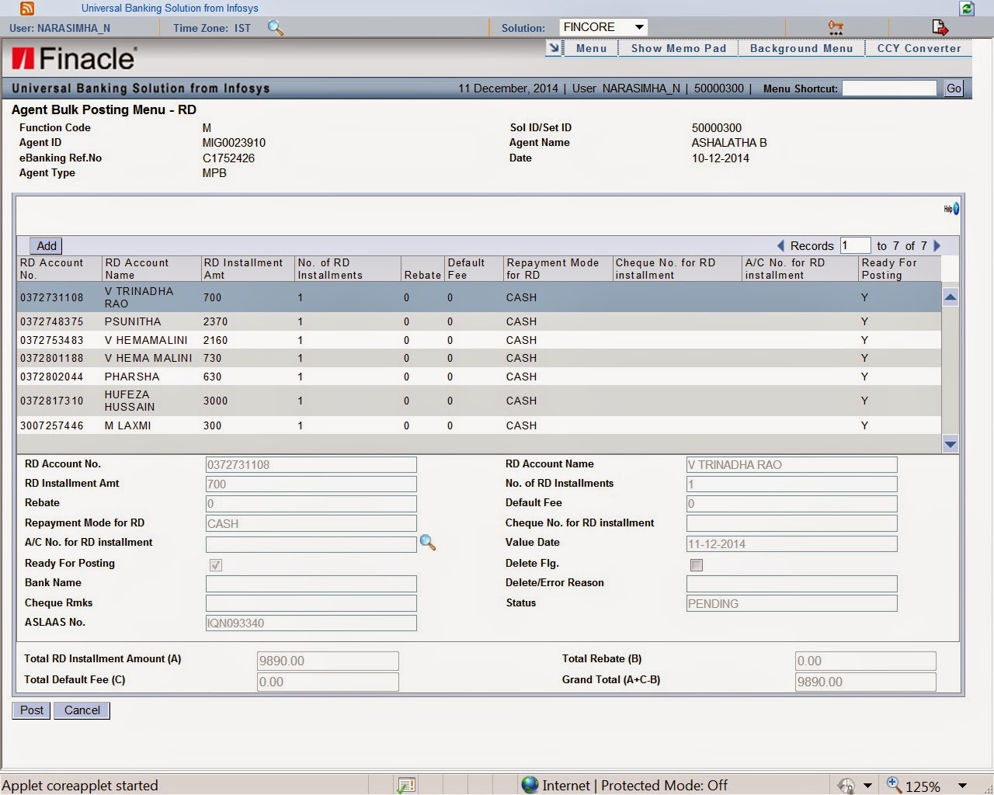994x795 pixels.
Task: Toggle the Ready For Posting checkbox
Action: pos(216,565)
